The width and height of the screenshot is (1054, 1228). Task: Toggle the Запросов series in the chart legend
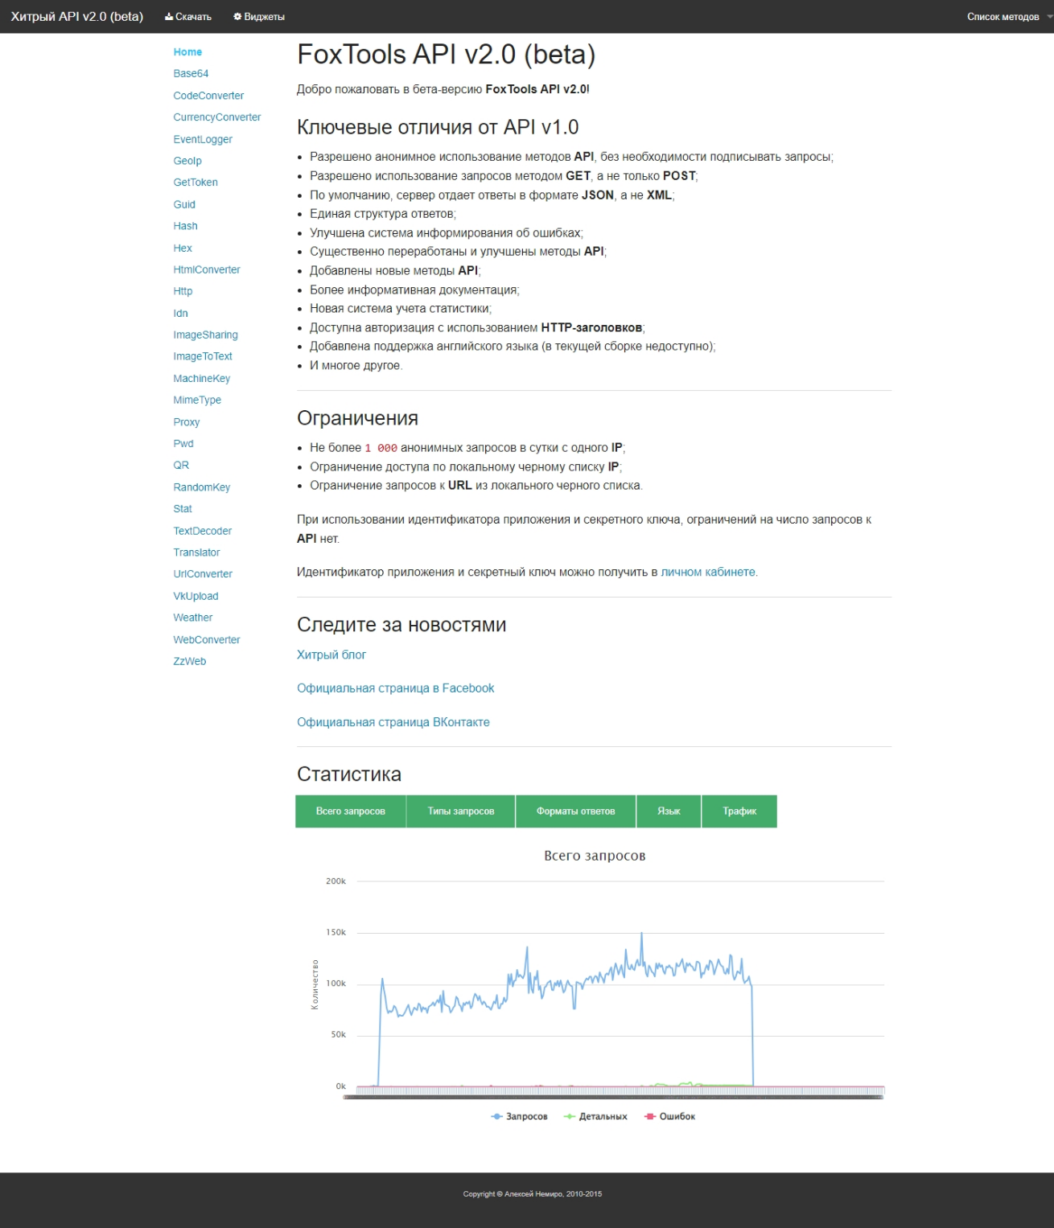(x=520, y=1117)
